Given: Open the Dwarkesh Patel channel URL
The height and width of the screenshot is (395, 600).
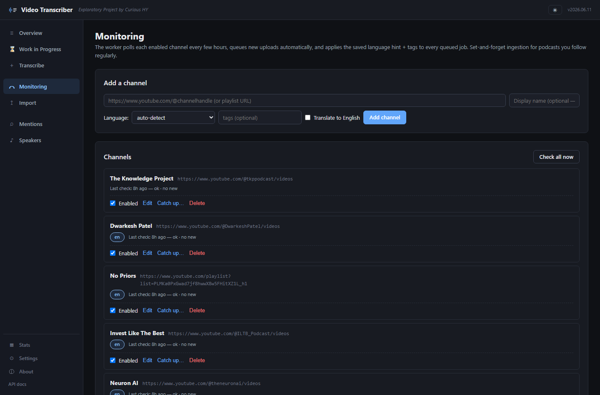Looking at the screenshot, I should tap(218, 227).
